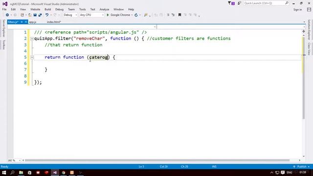
Task: Pin the filters.js tab
Action: point(22,22)
